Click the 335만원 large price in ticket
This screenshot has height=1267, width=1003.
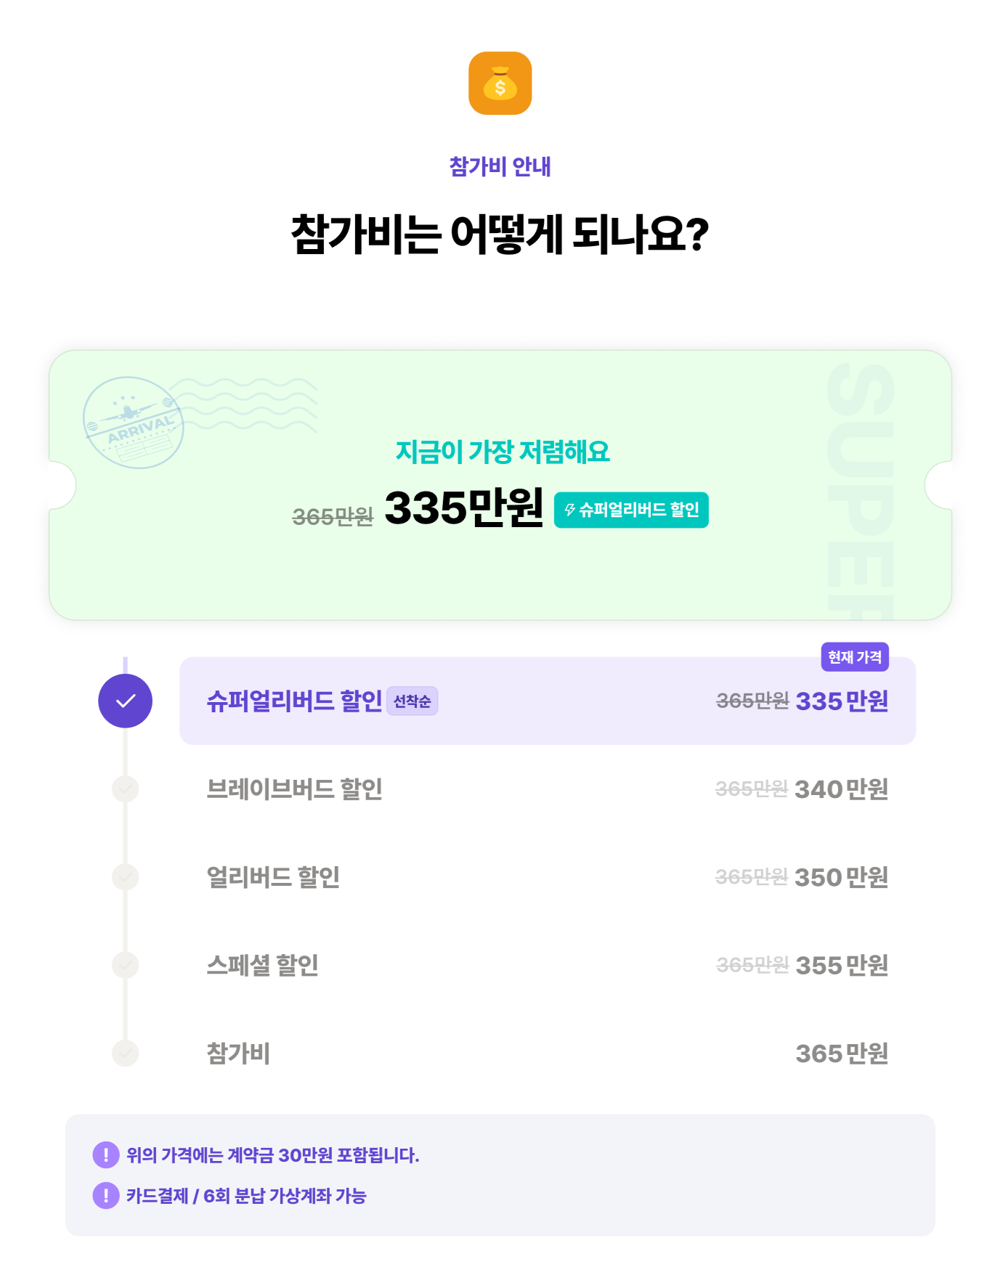[x=464, y=508]
